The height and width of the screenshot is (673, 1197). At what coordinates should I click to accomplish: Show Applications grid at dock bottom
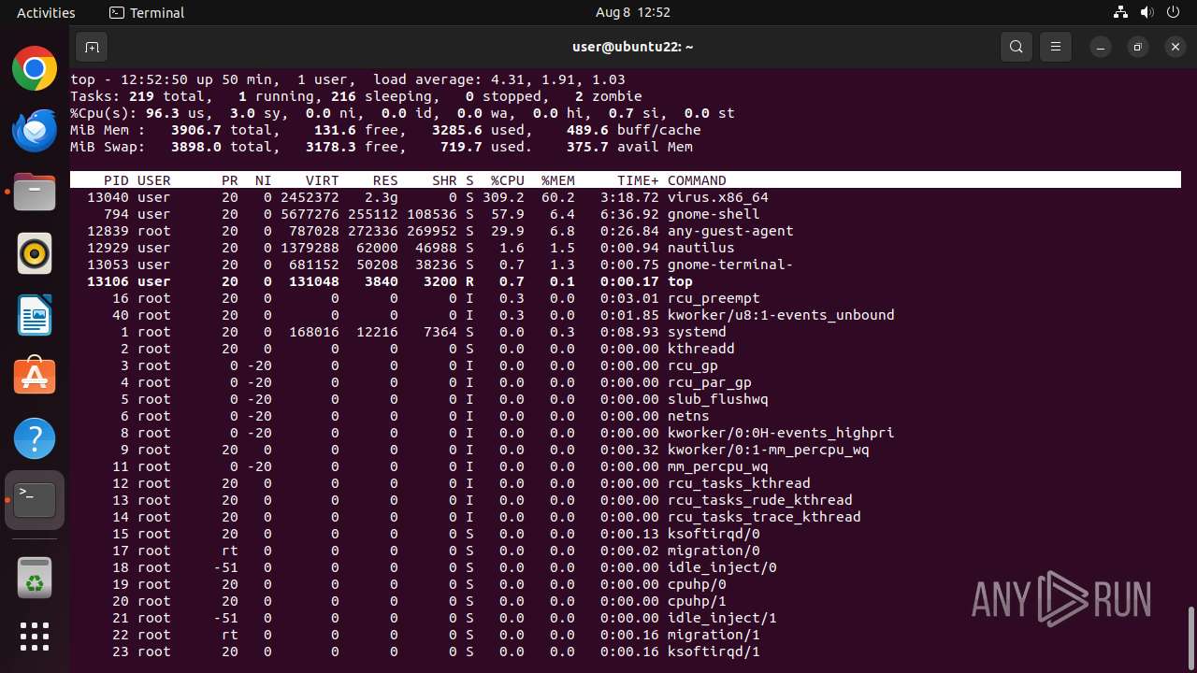35,637
